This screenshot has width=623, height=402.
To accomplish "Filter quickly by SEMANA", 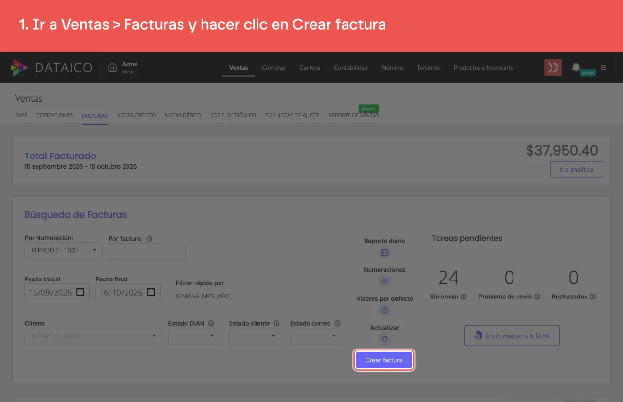I will (187, 296).
